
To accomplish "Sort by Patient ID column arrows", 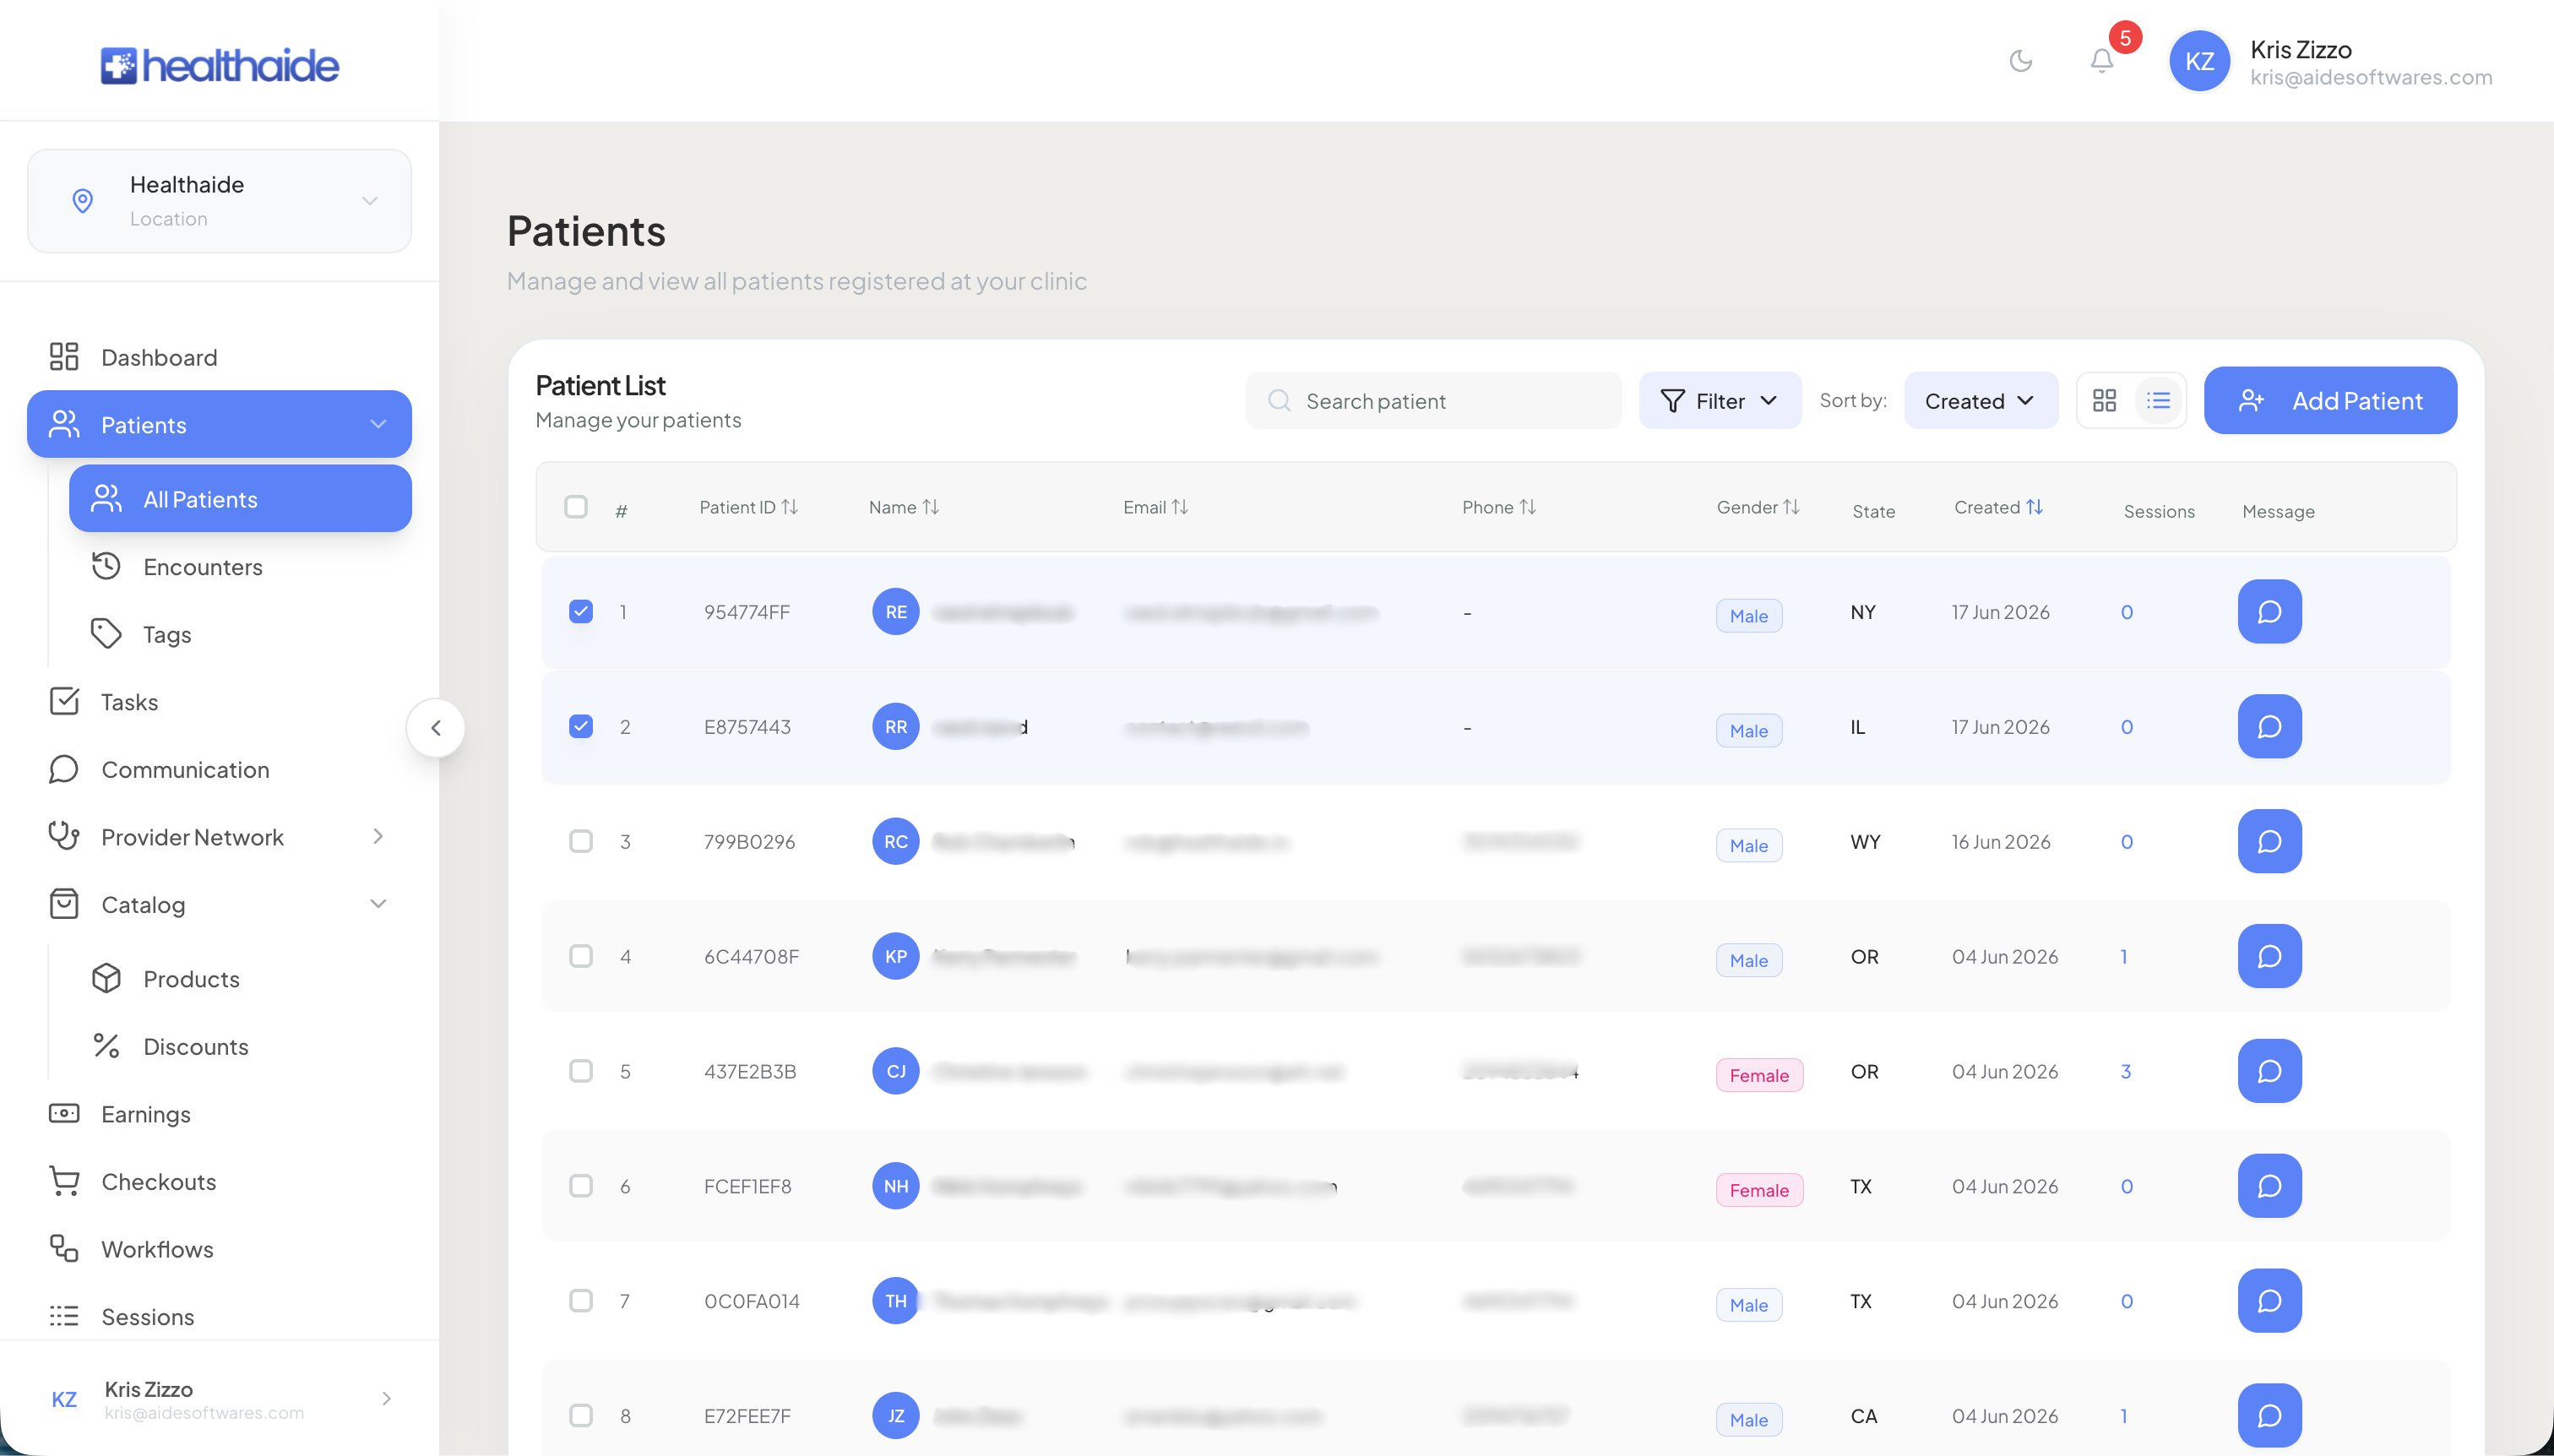I will click(790, 507).
